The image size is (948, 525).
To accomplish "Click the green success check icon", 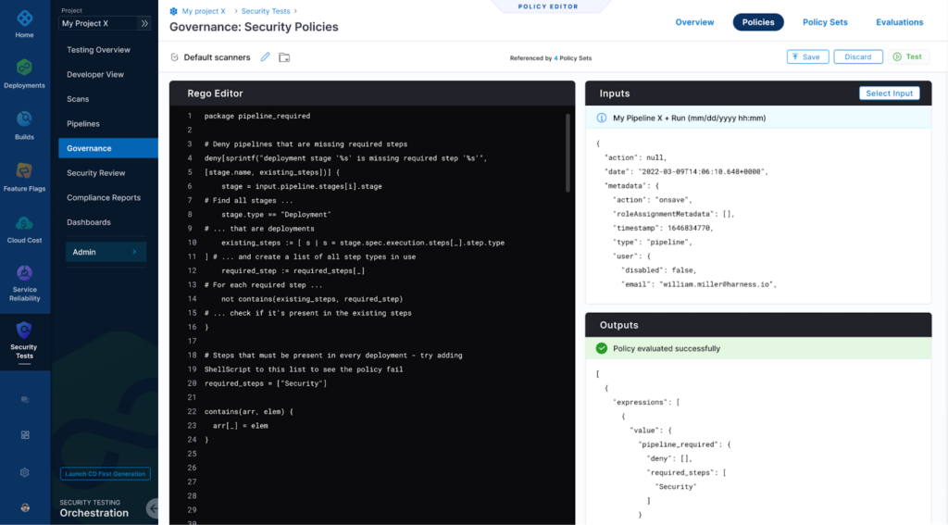I will click(602, 348).
